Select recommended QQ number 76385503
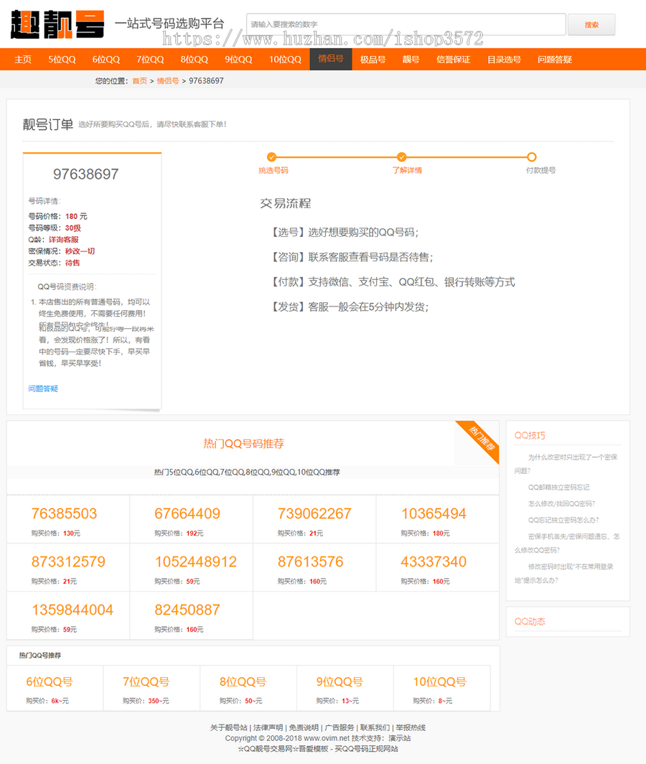Screen dimensions: 646x764 [x=64, y=513]
